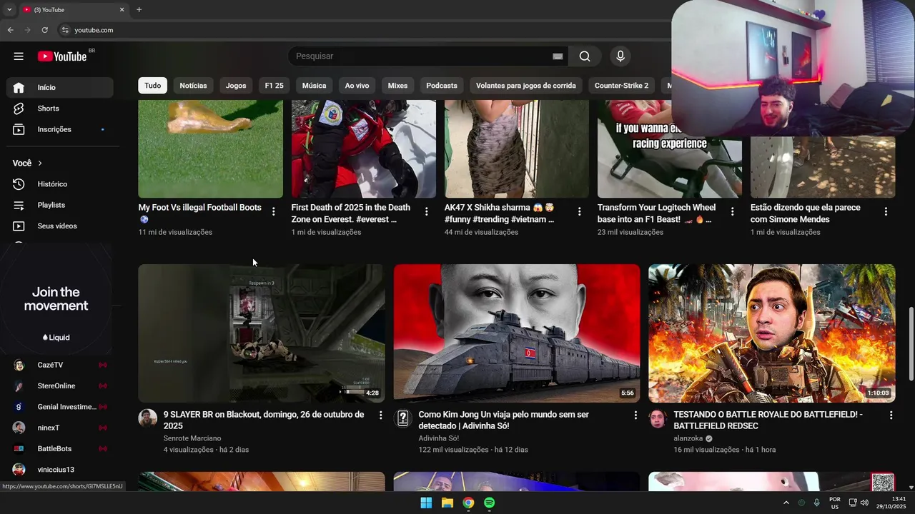This screenshot has width=915, height=514.
Task: Click the Pesquisar search field
Action: [422, 56]
